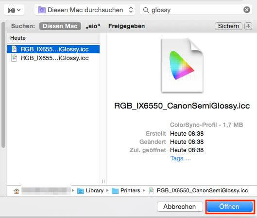This screenshot has height=218, width=257.
Task: Select the 'Diesen Mac' search scope
Action: tap(60, 26)
